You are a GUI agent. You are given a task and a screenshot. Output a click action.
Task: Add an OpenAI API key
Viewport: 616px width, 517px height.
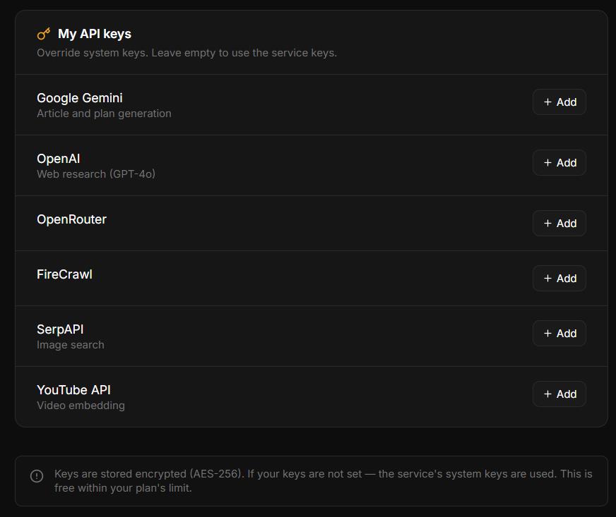point(559,163)
